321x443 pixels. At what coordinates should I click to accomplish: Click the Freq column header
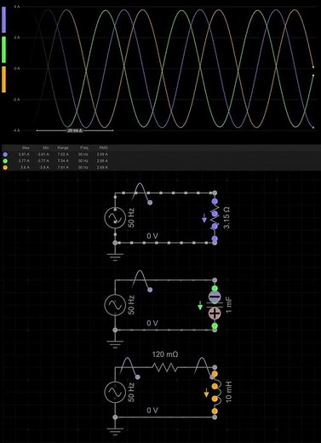point(84,147)
